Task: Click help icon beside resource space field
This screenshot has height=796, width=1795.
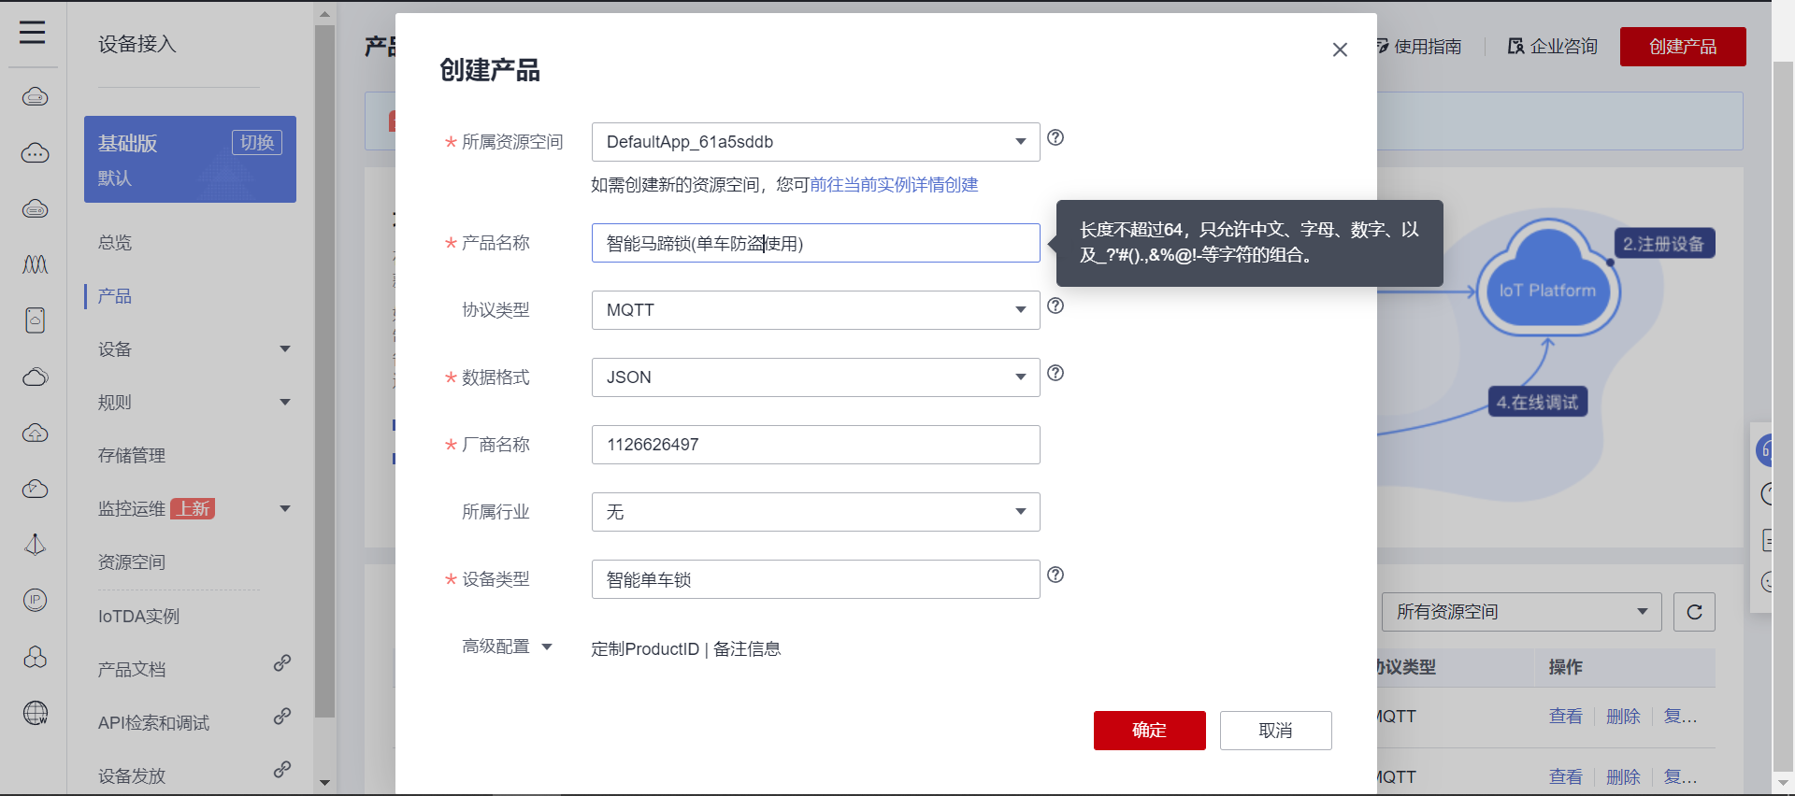Action: coord(1055,138)
